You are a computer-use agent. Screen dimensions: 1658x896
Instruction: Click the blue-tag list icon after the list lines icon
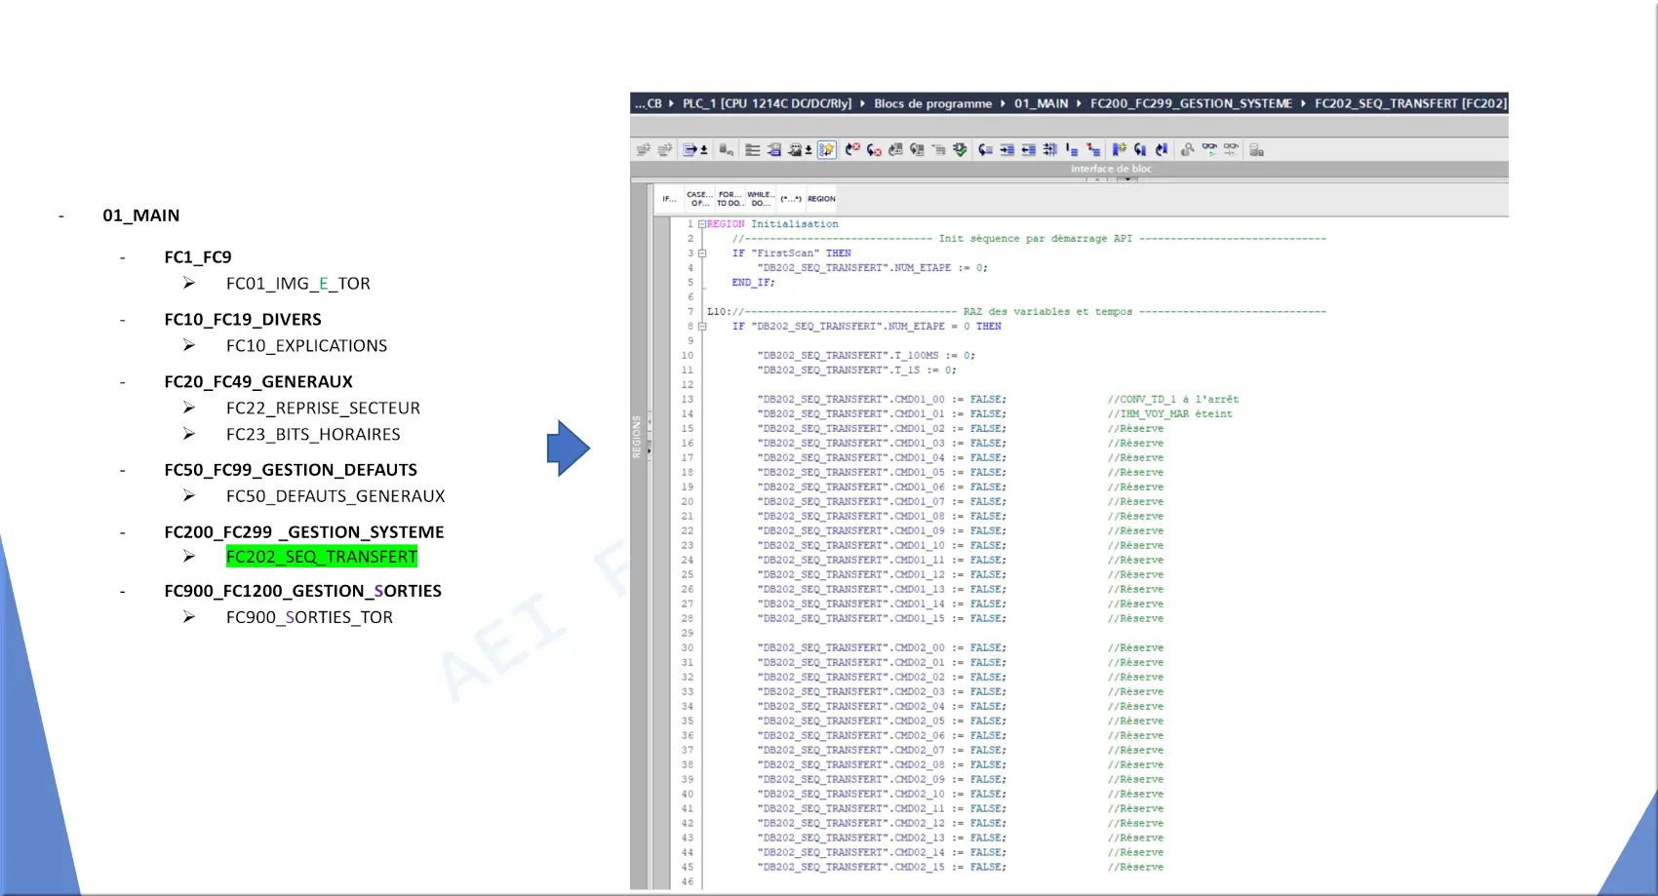click(773, 149)
